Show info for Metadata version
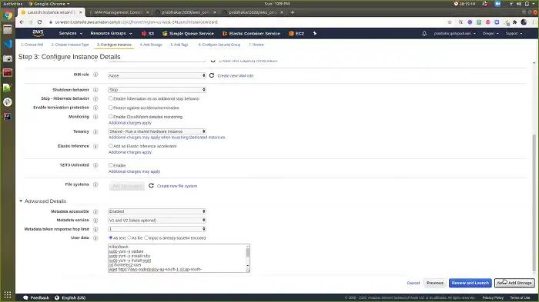This screenshot has height=302, width=539. (95, 221)
